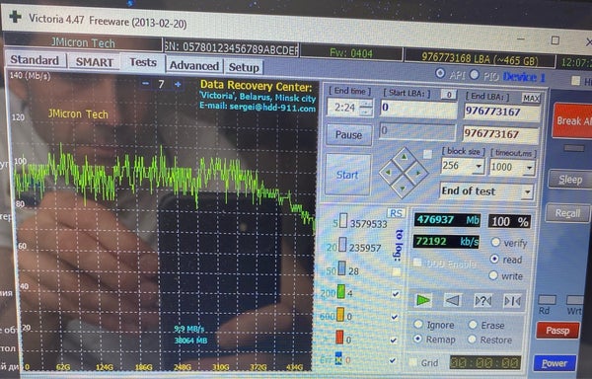Increase graph scale with plus button

click(x=178, y=85)
